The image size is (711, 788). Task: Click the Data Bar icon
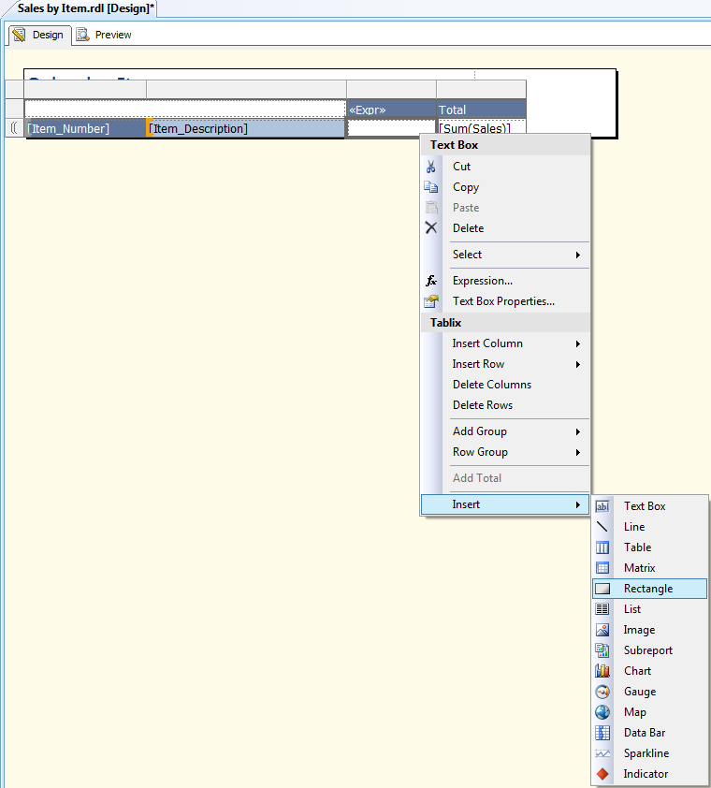pyautogui.click(x=603, y=733)
